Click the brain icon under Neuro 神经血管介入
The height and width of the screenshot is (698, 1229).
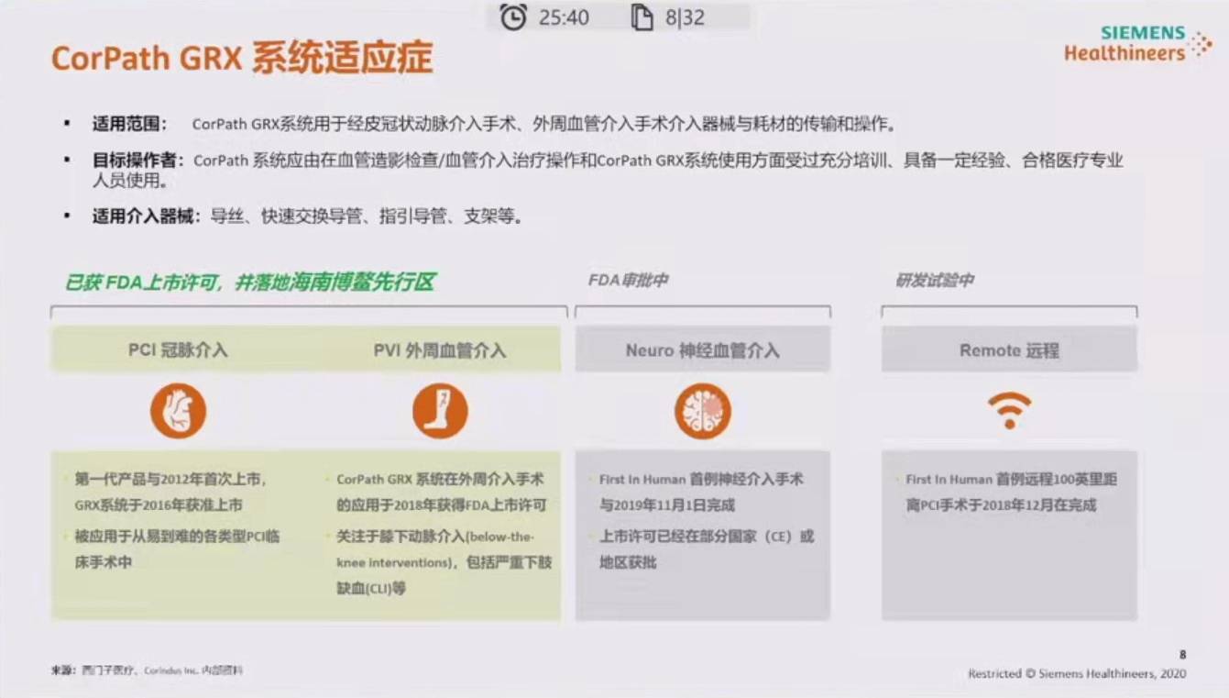pos(702,411)
